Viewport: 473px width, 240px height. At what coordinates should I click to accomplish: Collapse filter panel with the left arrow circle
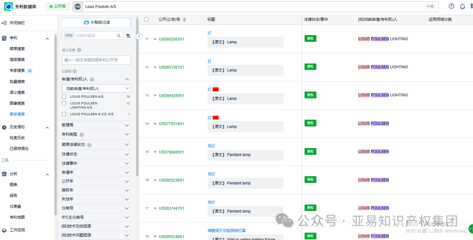point(139,36)
